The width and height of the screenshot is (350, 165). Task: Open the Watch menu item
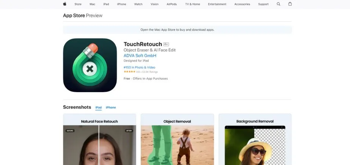pos(138,4)
